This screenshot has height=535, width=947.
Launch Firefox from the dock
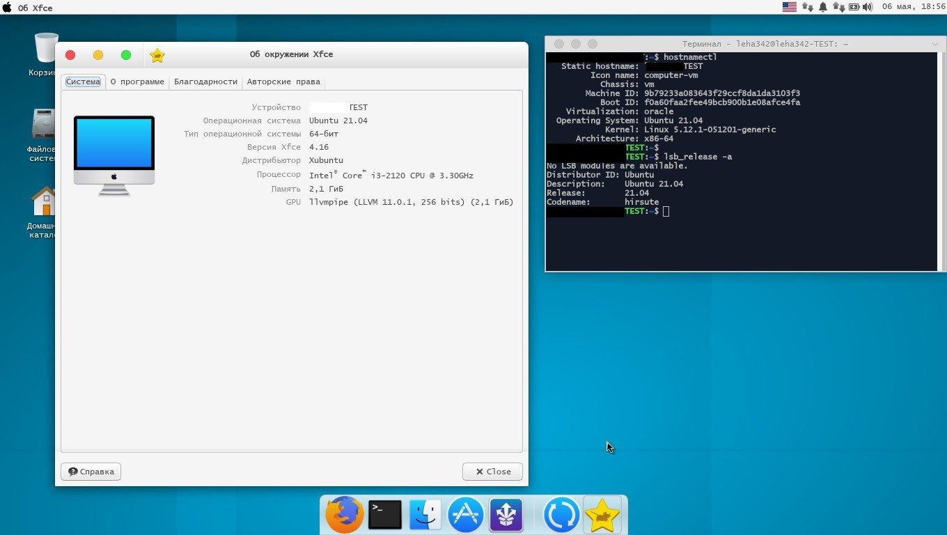coord(345,515)
